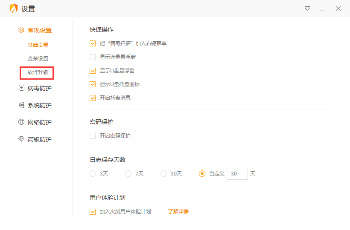Minimize the settings window
The height and width of the screenshot is (230, 350).
pyautogui.click(x=323, y=9)
